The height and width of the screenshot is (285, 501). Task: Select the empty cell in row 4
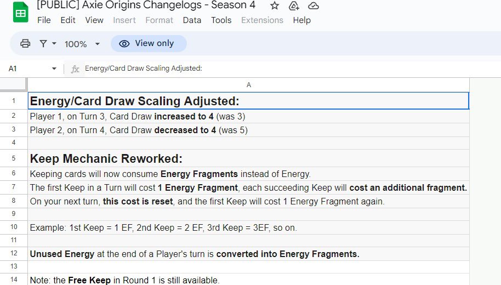pos(249,143)
